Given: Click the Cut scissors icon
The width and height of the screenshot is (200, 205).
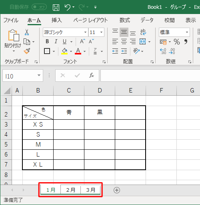Looking at the screenshot, I should click(27, 32).
